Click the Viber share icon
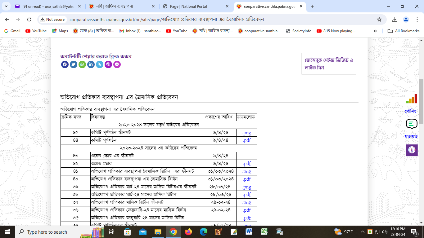424x238 pixels. [108, 64]
